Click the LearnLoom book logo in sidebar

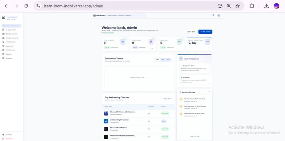coord(4,18)
